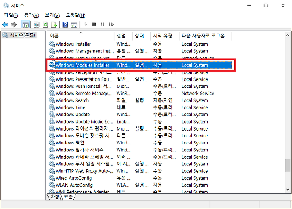Click the Forward arrow in the toolbar
Screen dimensions: 292x209
click(x=14, y=24)
